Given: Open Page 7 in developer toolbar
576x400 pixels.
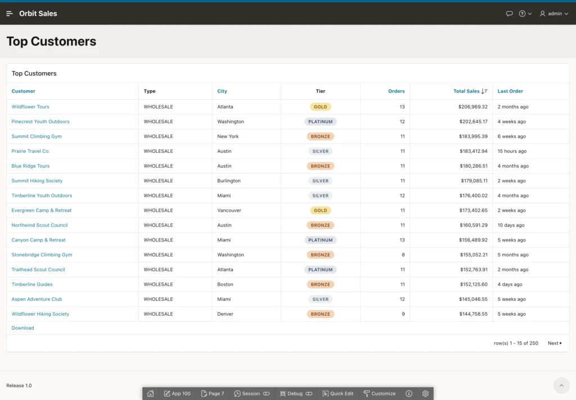Looking at the screenshot, I should pos(212,393).
